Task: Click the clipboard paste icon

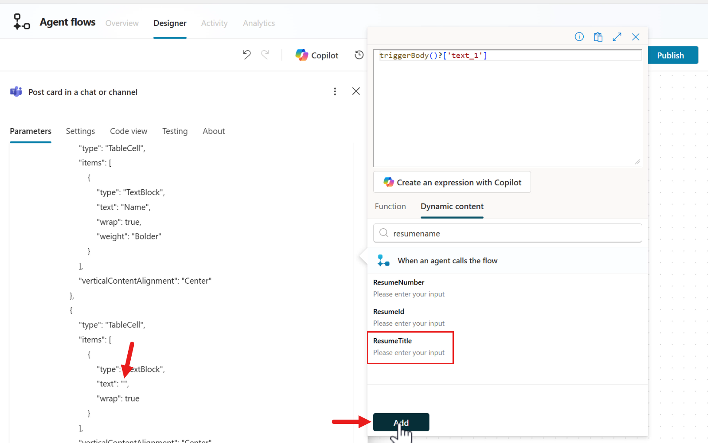Action: [x=598, y=37]
